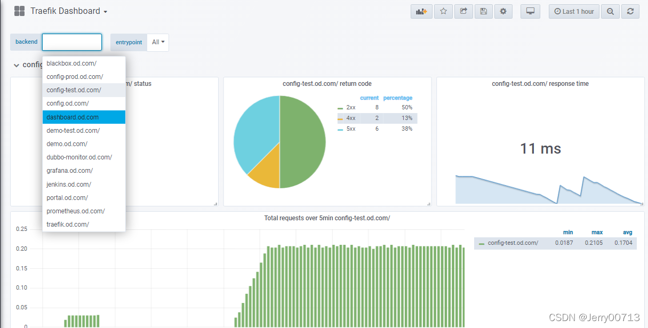Open Total requests over 5min panel title
648x328 pixels.
(327, 218)
